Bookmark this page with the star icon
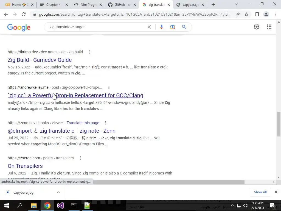Viewport: 281px width, 211px height. tap(246, 14)
